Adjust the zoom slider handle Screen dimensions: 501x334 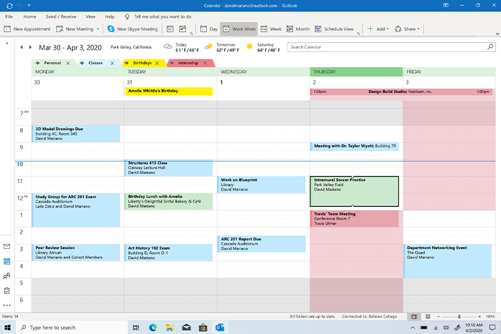(x=459, y=316)
